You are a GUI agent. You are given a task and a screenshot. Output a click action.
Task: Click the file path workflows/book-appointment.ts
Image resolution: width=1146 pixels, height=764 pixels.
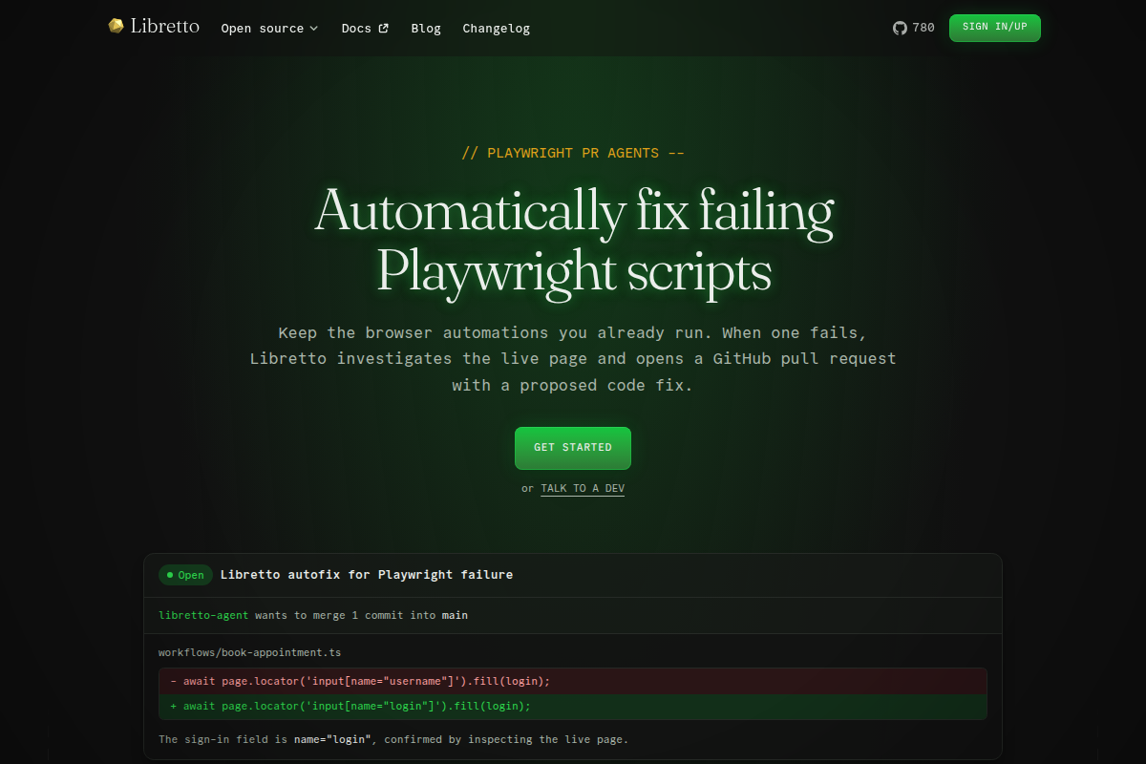pyautogui.click(x=249, y=652)
